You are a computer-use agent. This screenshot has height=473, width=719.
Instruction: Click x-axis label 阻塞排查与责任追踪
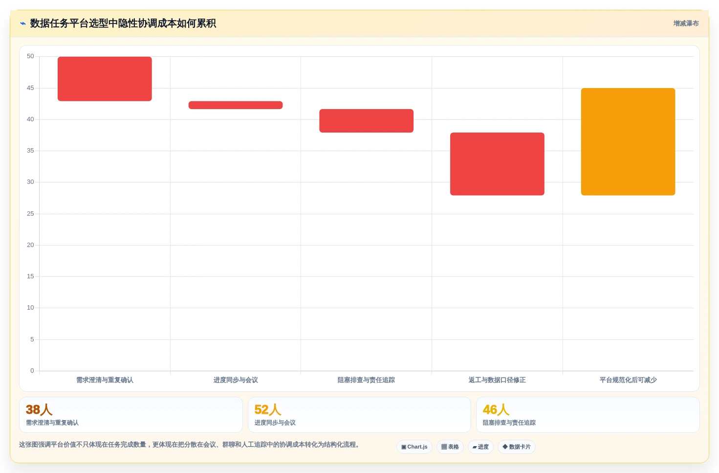pos(367,380)
